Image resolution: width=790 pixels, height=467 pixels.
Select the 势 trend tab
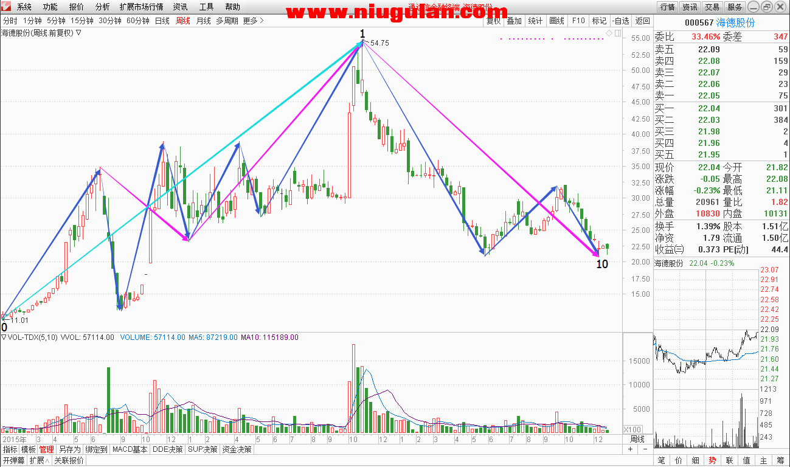712,460
